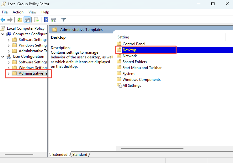This screenshot has height=163, width=233.
Task: Click the Setting column header
Action: [123, 37]
